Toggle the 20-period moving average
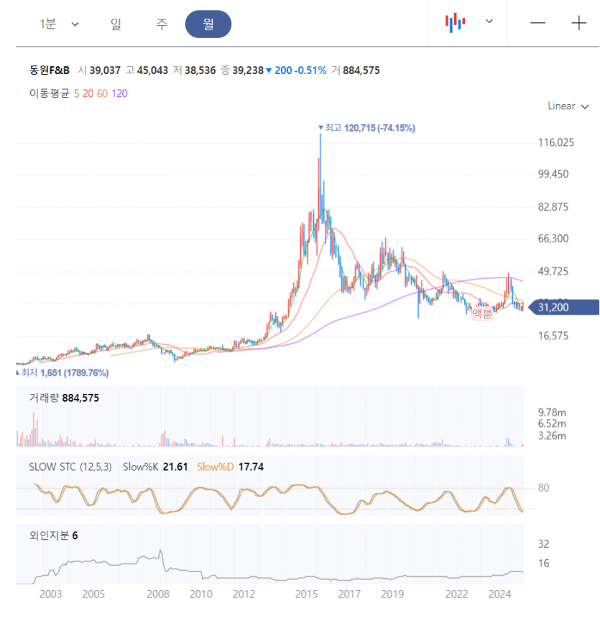Viewport: 600px width, 621px height. coord(88,93)
